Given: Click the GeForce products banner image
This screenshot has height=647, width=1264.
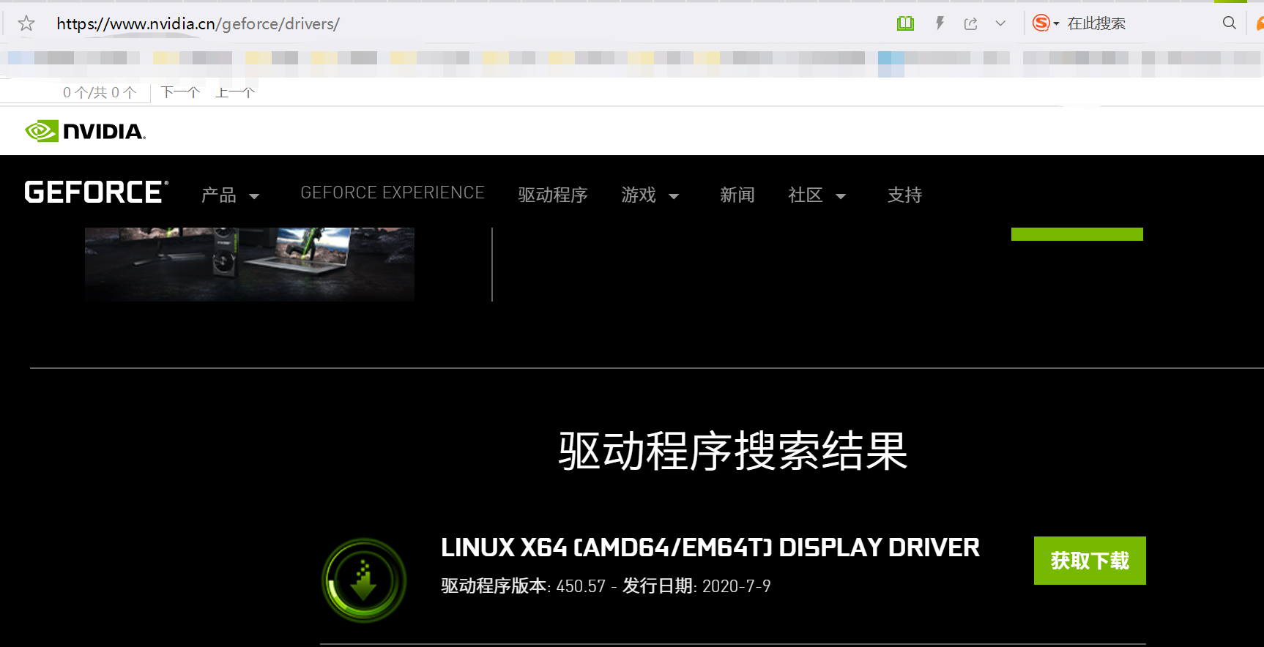Looking at the screenshot, I should pyautogui.click(x=250, y=264).
